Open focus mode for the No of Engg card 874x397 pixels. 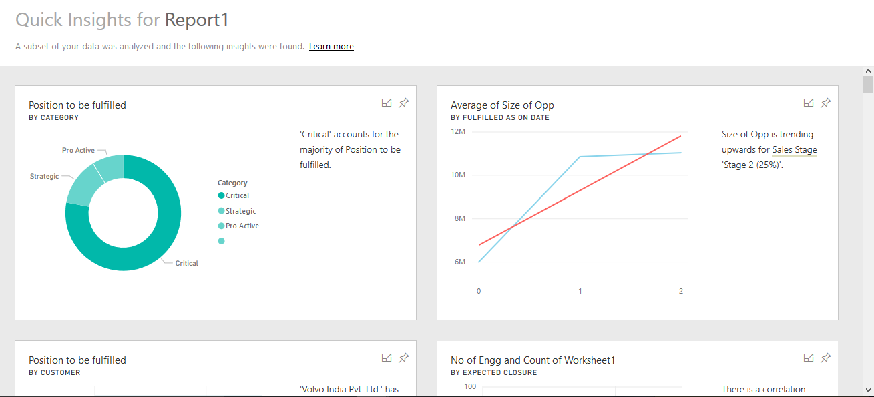[x=809, y=358]
